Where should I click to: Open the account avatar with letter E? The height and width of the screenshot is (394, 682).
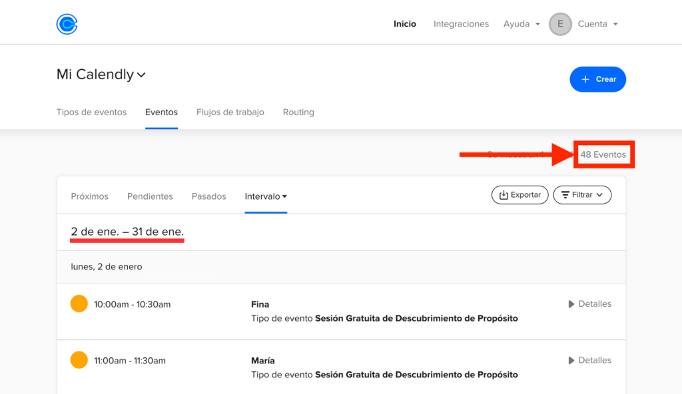point(560,25)
